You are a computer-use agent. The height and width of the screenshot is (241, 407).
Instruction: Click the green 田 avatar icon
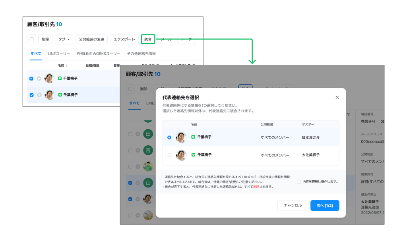click(x=148, y=134)
